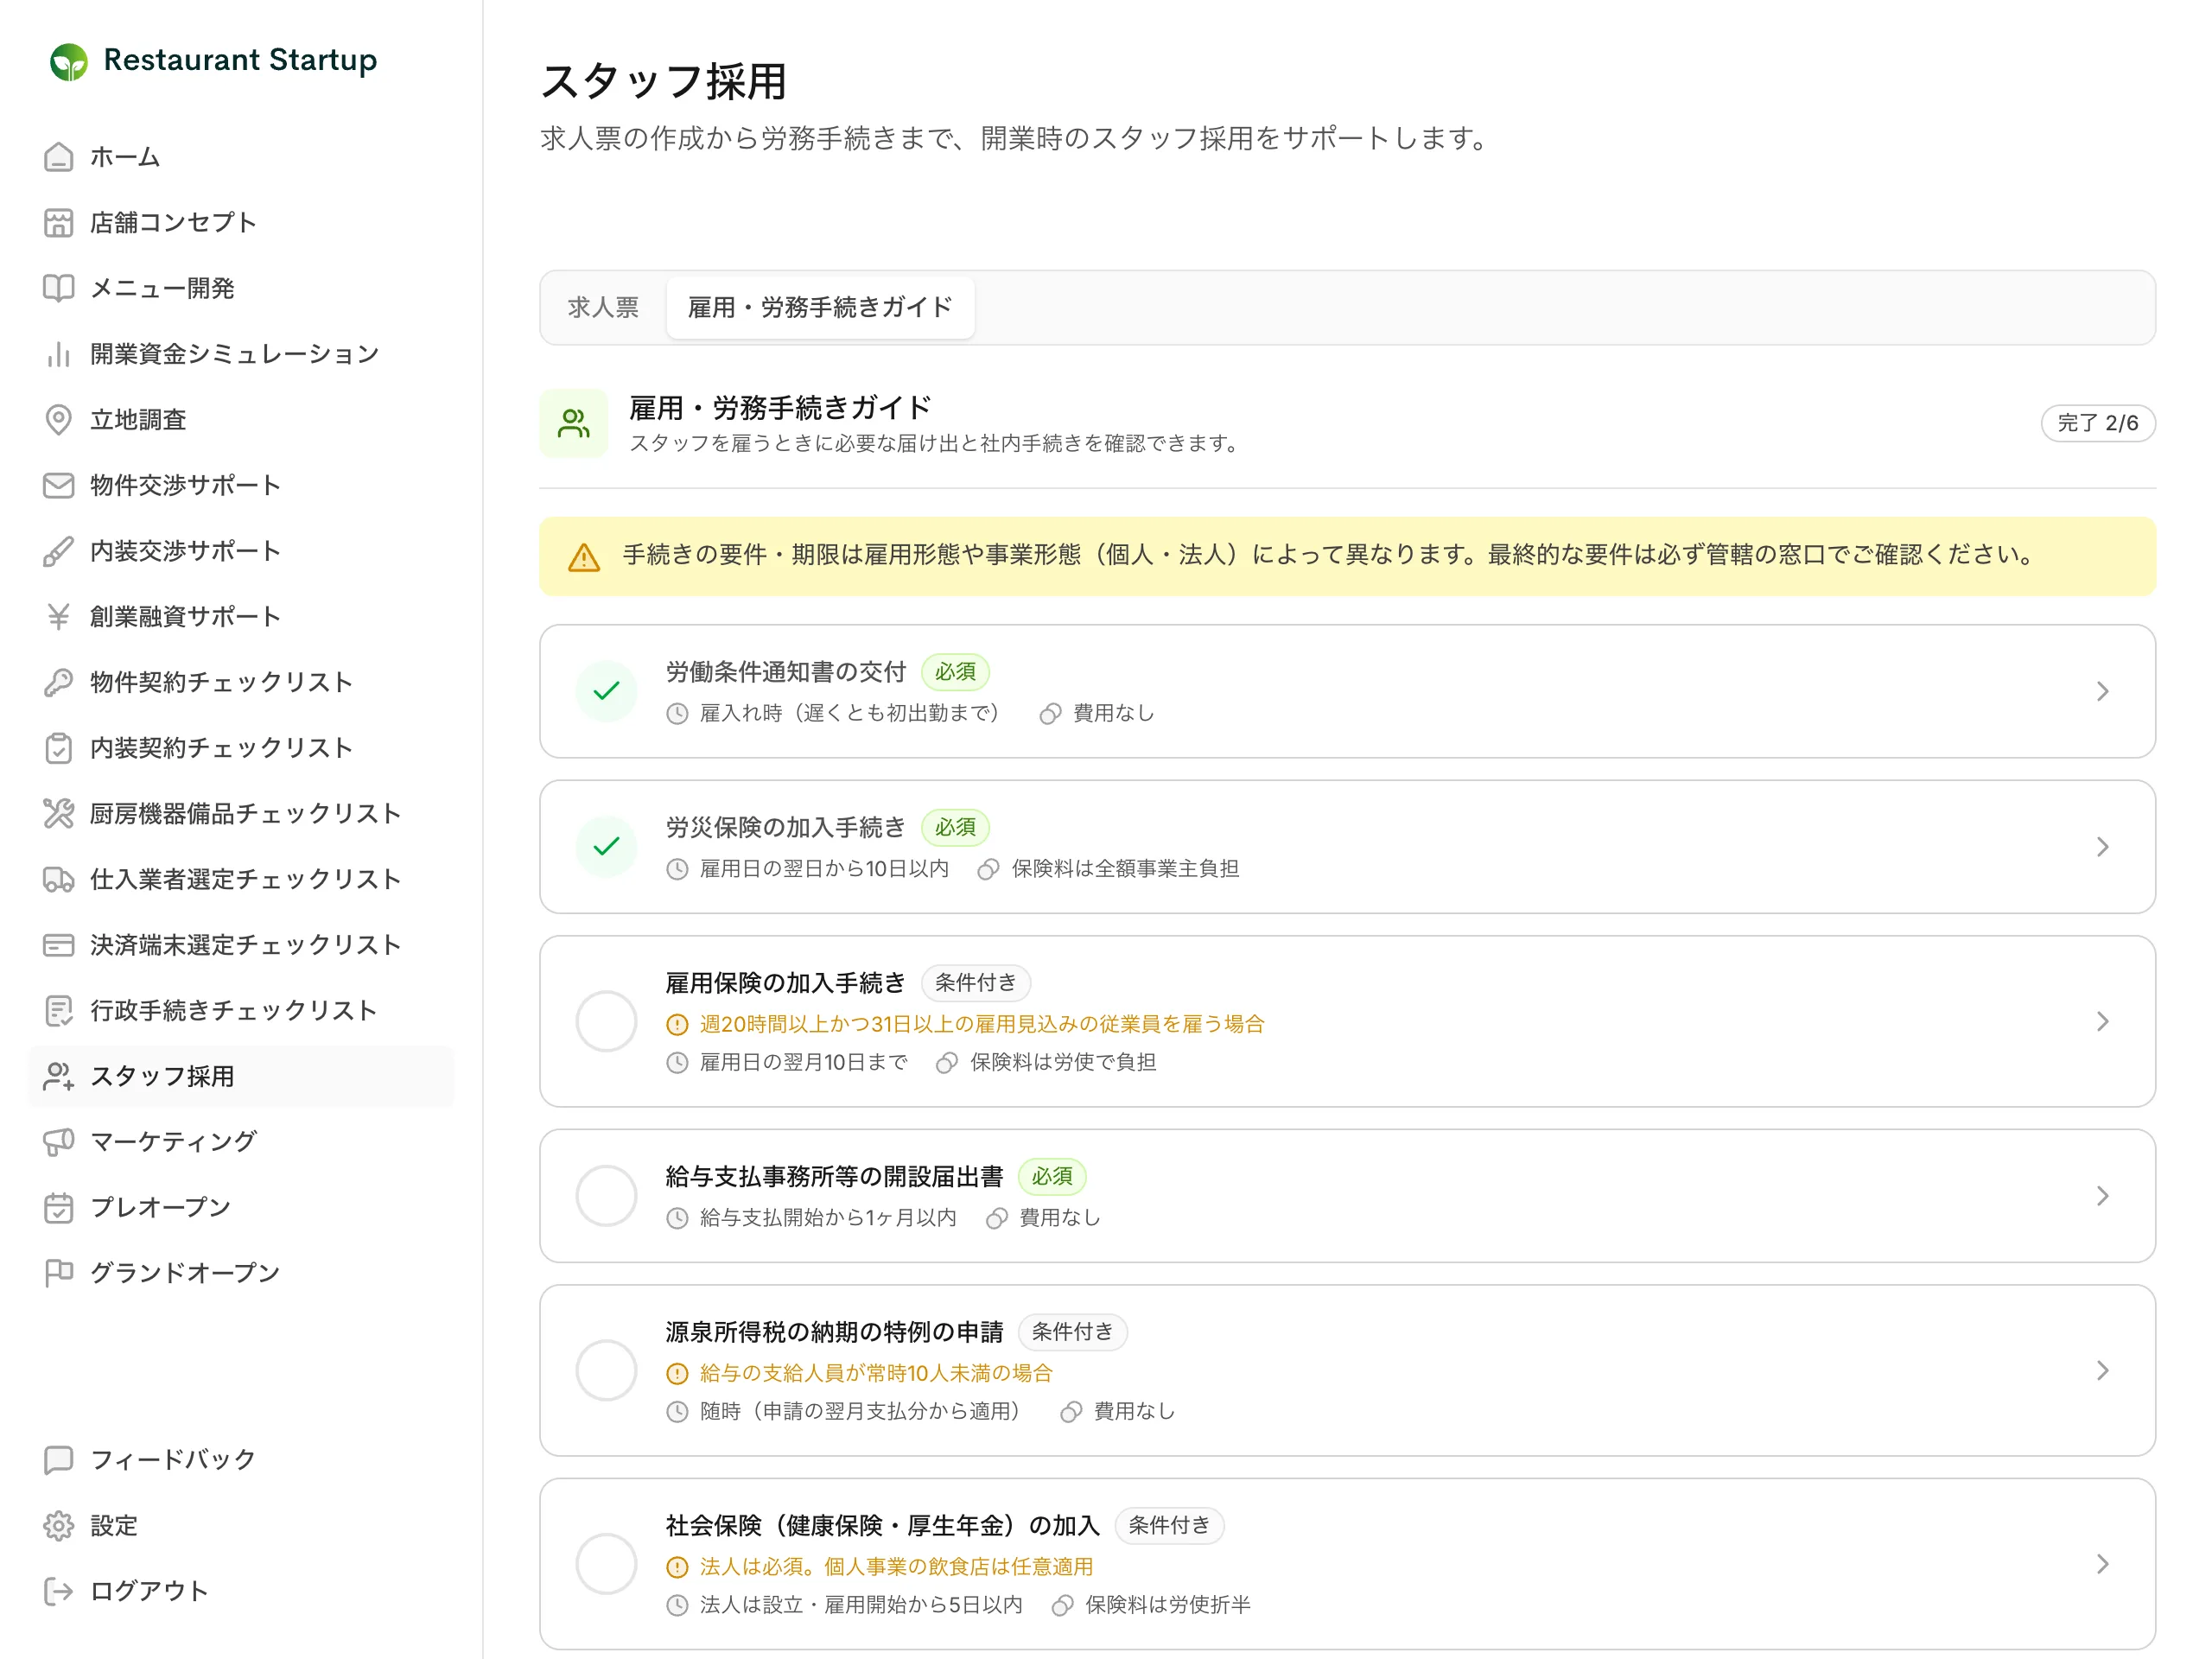The width and height of the screenshot is (2212, 1659).
Task: Click the マーケティング megaphone icon
Action: (x=58, y=1142)
